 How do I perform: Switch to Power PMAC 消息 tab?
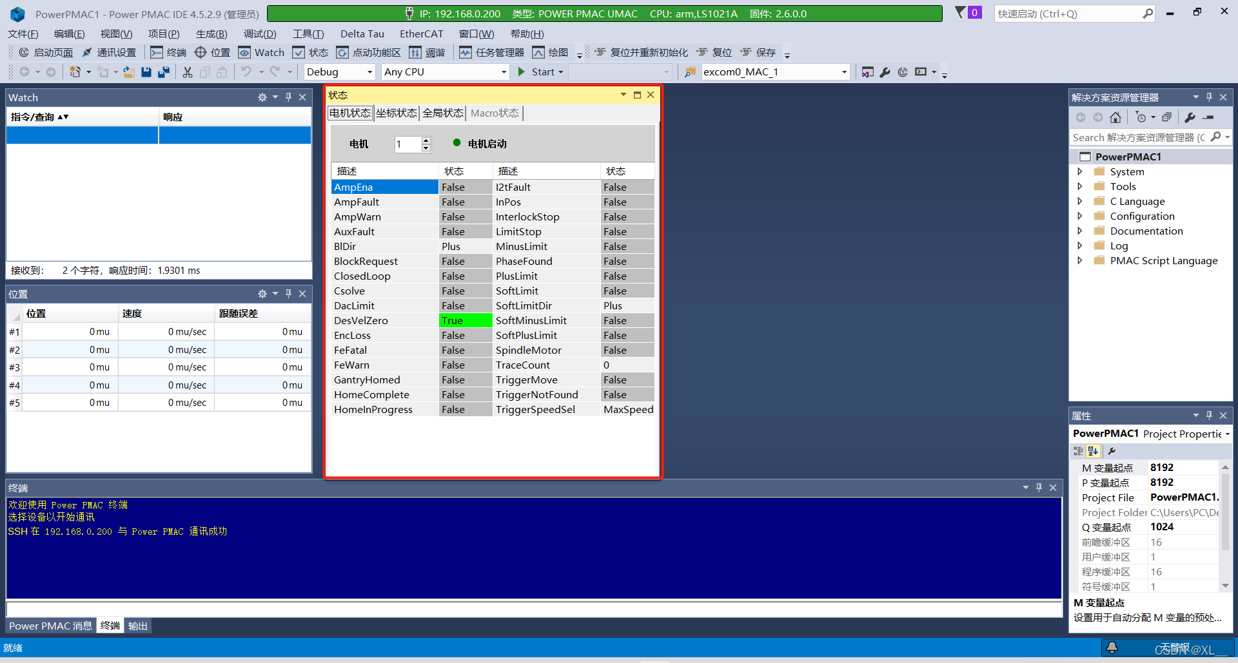(50, 626)
